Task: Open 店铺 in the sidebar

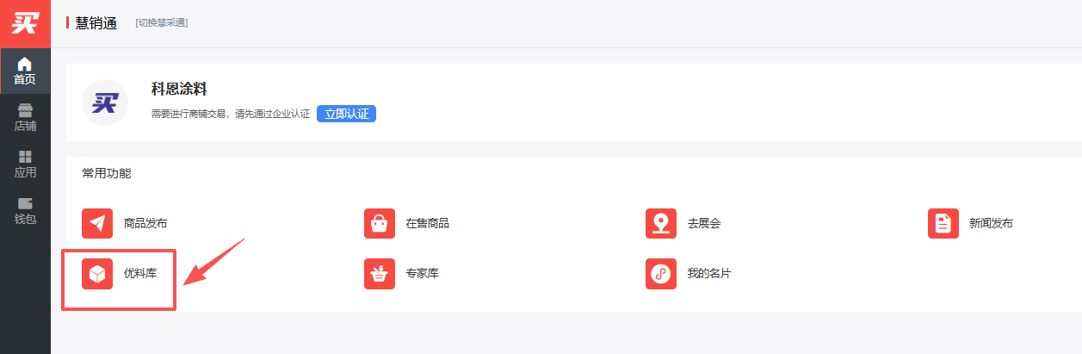Action: click(x=25, y=118)
